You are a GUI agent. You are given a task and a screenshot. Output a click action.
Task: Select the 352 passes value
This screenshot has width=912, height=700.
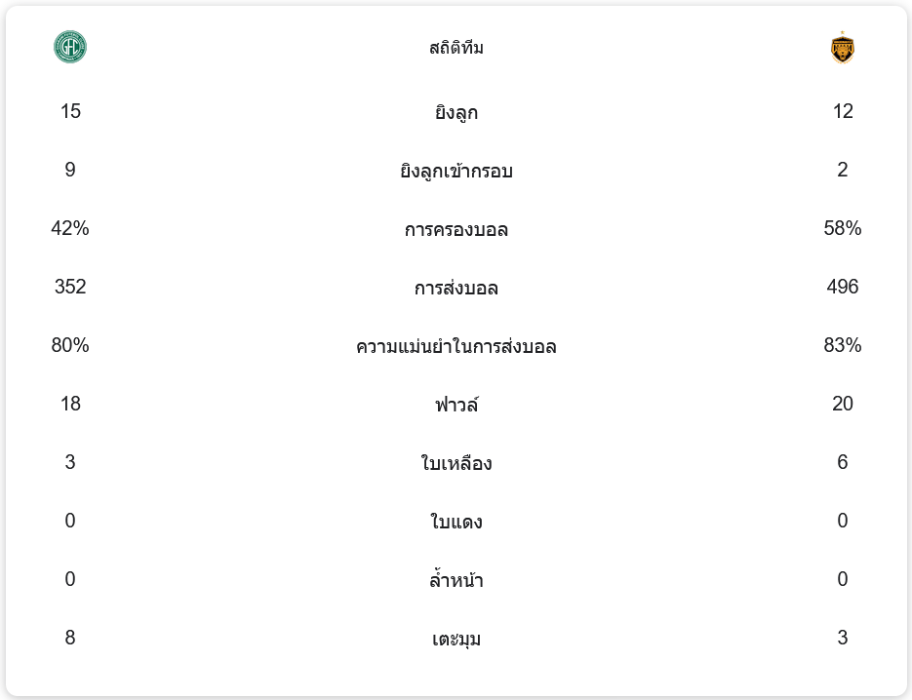tap(70, 287)
